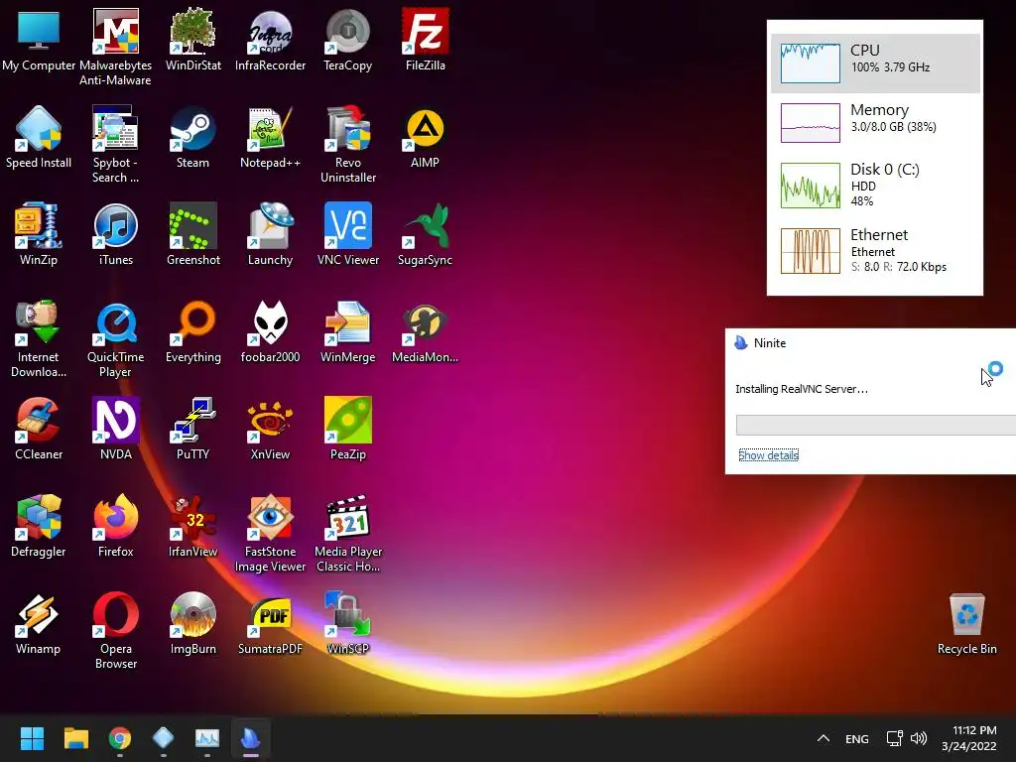The image size is (1016, 762).
Task: Click the PuTTY shortcut
Action: pos(193,428)
